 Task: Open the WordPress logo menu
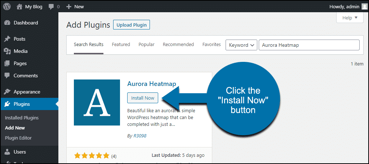(7, 6)
